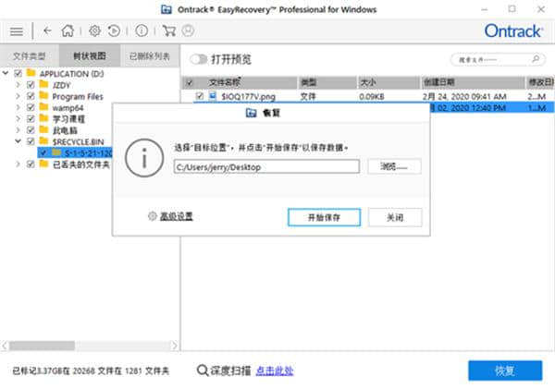Expand the wamp64 folder node
The width and height of the screenshot is (555, 389).
point(18,107)
